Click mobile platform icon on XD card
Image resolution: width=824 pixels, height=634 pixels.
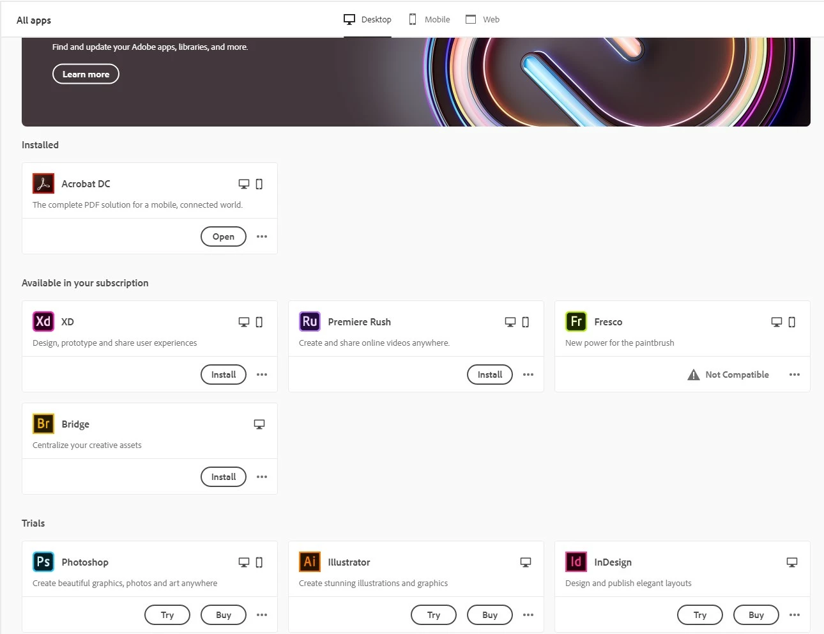point(259,322)
